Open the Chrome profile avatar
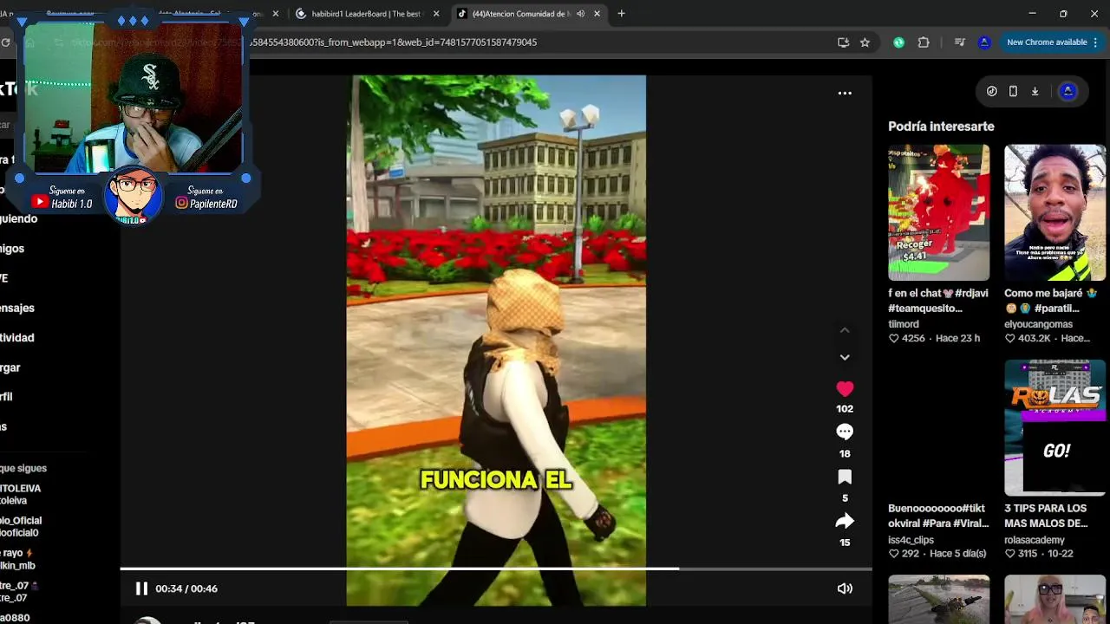 (983, 42)
